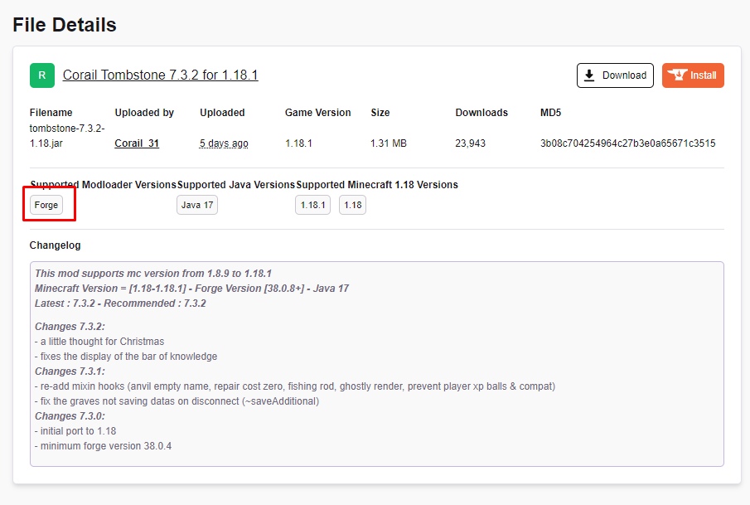Click the Changelog heading
The height and width of the screenshot is (505, 750).
(55, 245)
